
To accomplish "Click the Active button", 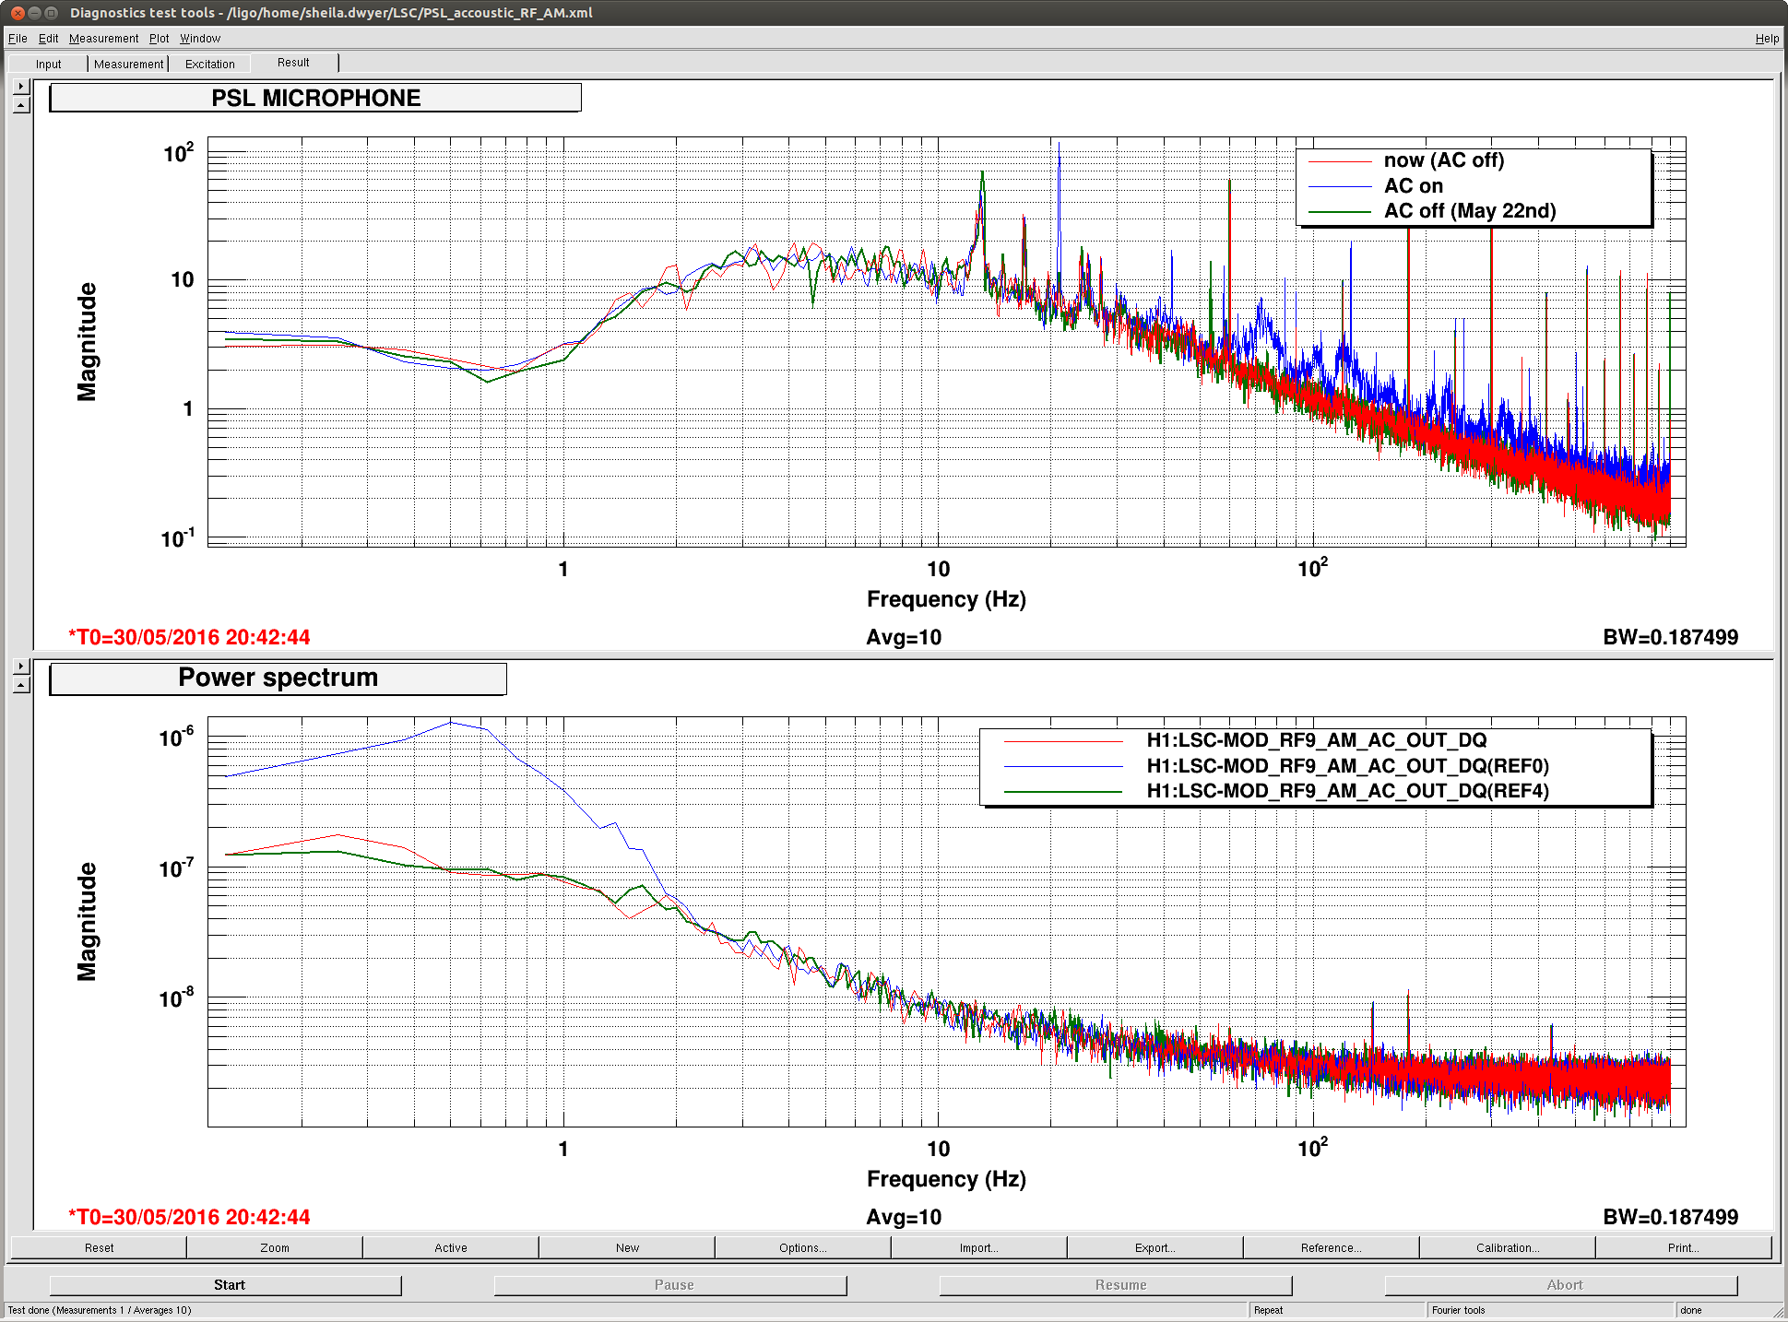I will 451,1247.
